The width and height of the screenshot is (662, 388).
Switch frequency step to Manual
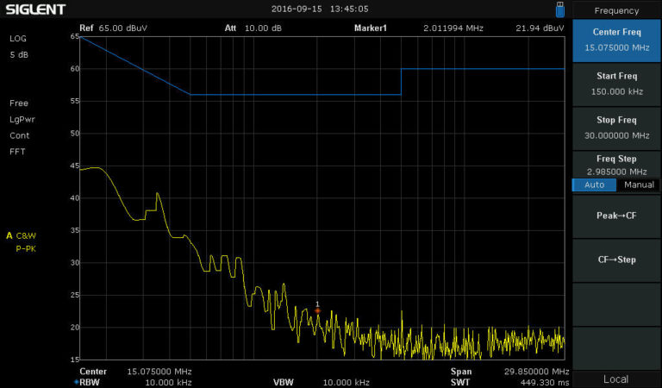coord(639,185)
